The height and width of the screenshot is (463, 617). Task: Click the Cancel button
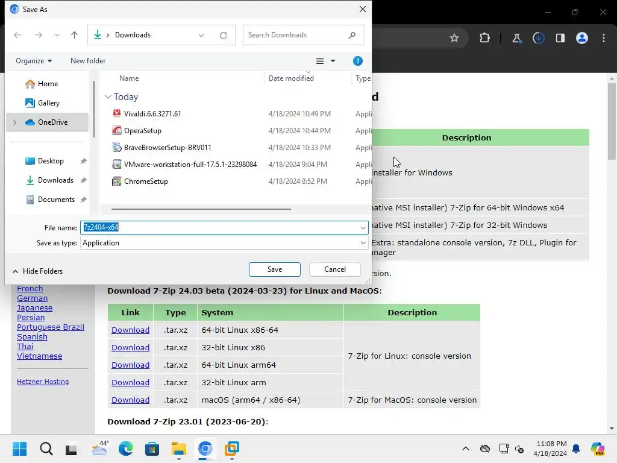pos(335,269)
